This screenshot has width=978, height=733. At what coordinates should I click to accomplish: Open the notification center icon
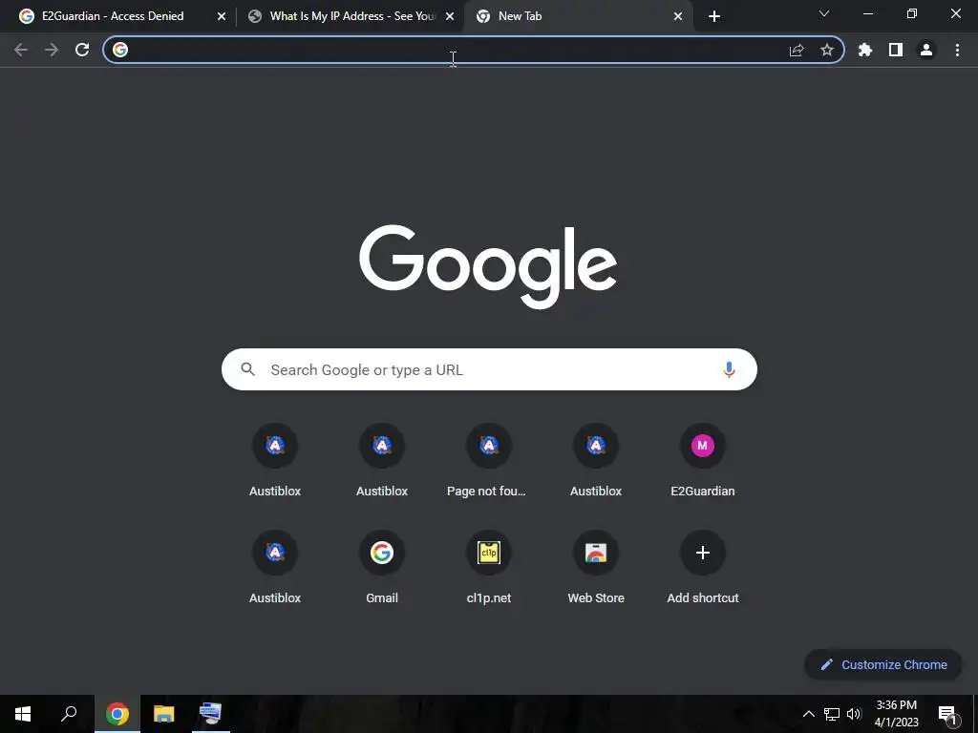pyautogui.click(x=947, y=714)
